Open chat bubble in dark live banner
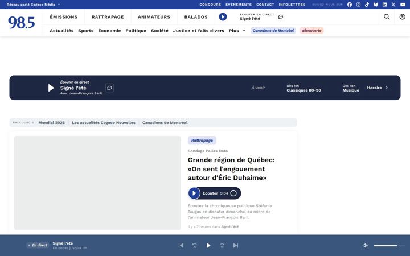 click(x=109, y=88)
